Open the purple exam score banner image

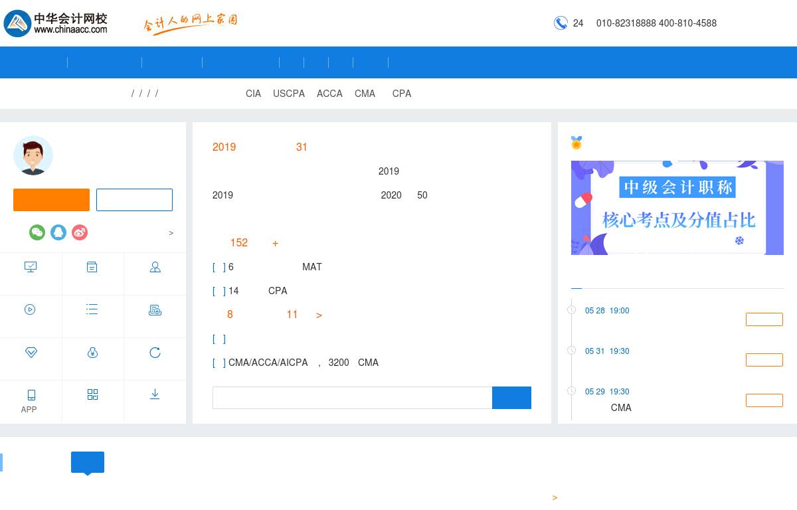click(x=677, y=208)
